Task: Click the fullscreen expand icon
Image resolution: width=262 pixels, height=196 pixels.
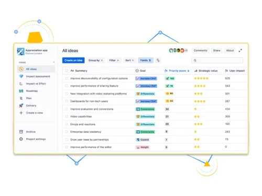Action: [x=241, y=51]
